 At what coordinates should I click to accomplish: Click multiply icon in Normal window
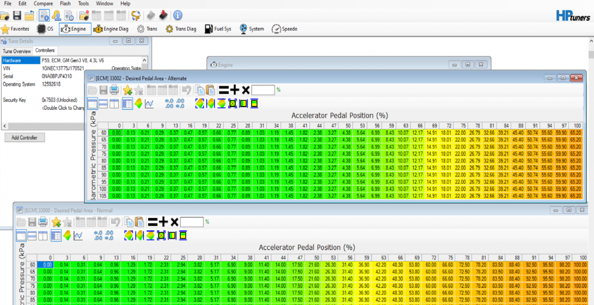click(x=174, y=222)
